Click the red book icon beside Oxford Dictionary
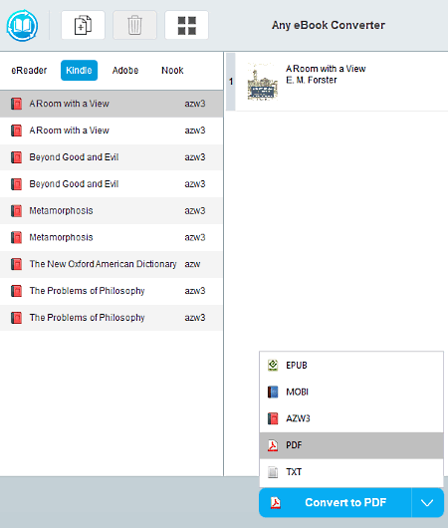 16,264
